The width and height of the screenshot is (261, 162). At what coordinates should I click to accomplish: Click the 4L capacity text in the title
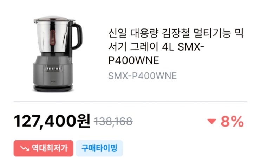[x=168, y=47]
